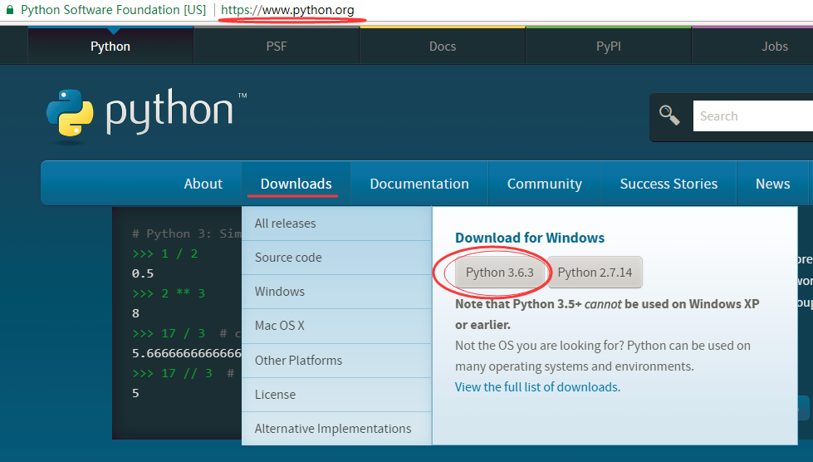Switch to the Jobs tab
The width and height of the screenshot is (813, 462).
(x=775, y=47)
